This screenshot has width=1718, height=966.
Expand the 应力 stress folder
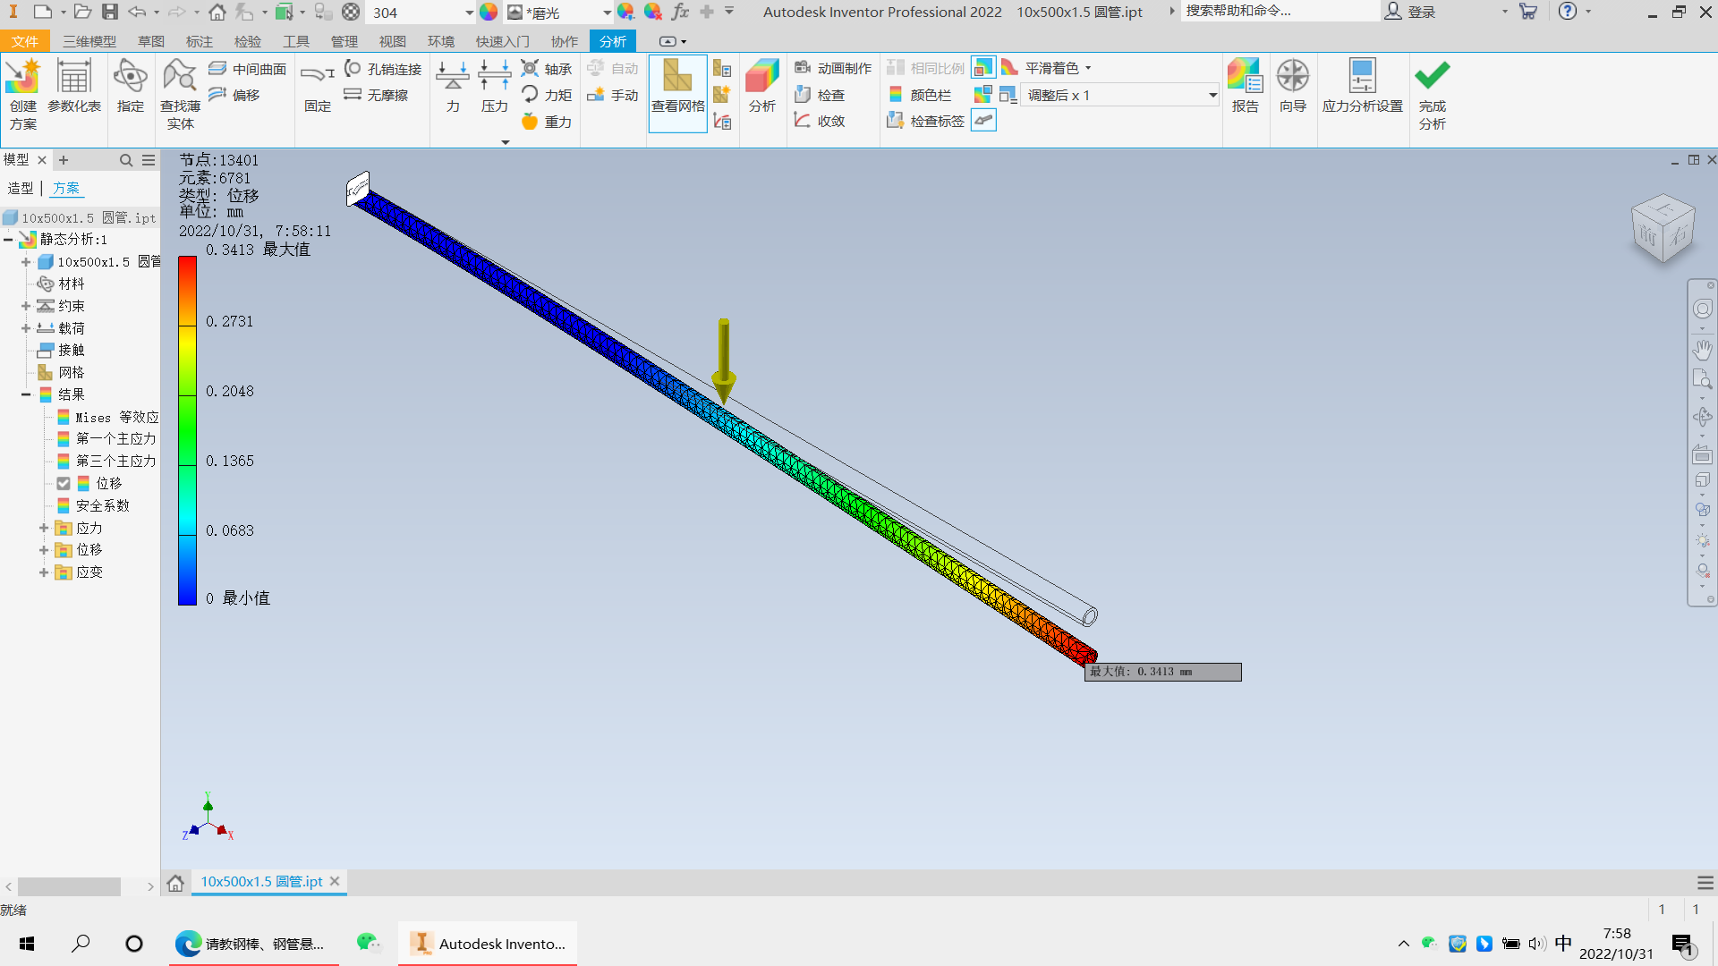(x=43, y=528)
